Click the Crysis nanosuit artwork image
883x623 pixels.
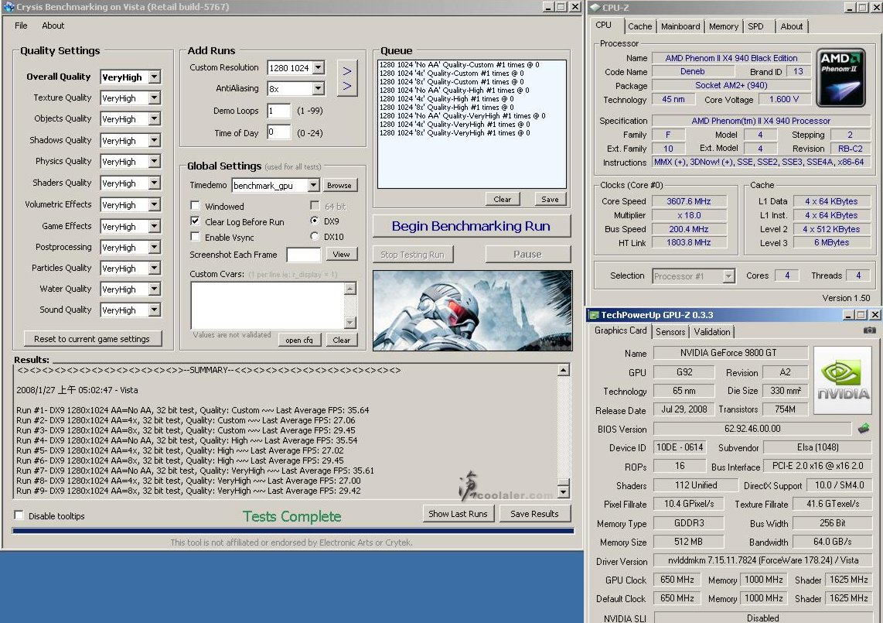click(x=472, y=310)
